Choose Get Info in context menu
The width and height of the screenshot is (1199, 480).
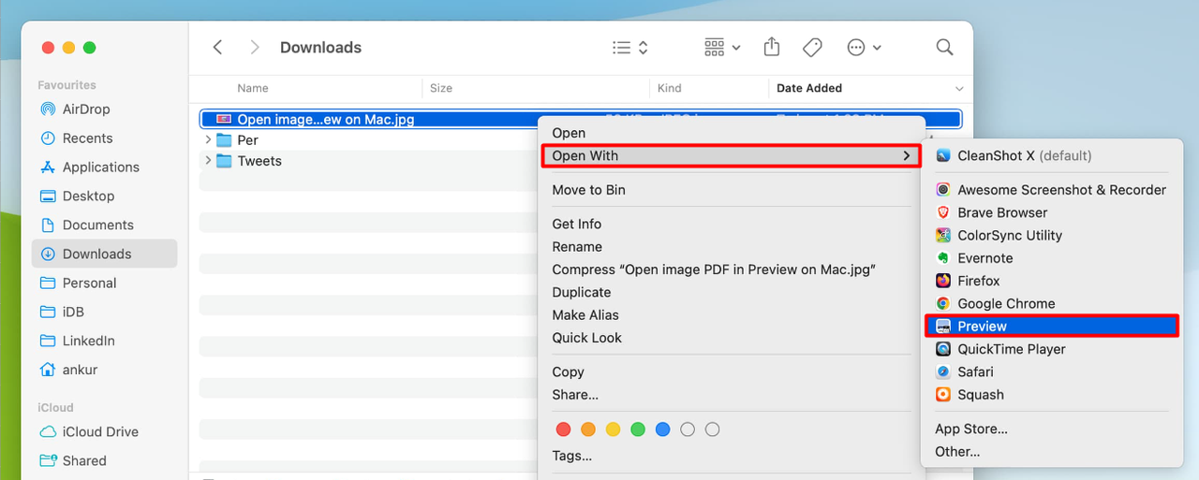tap(732, 224)
